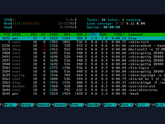Click the 0:01.06 time value
Image resolution: width=165 pixels, height=124 pixels.
(119, 46)
